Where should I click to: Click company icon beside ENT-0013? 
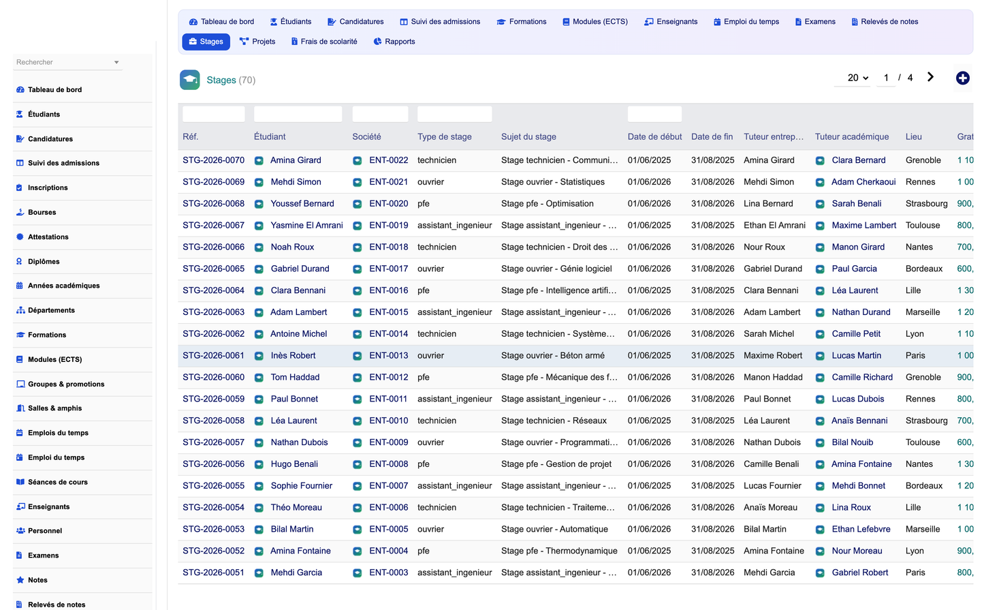click(x=357, y=356)
